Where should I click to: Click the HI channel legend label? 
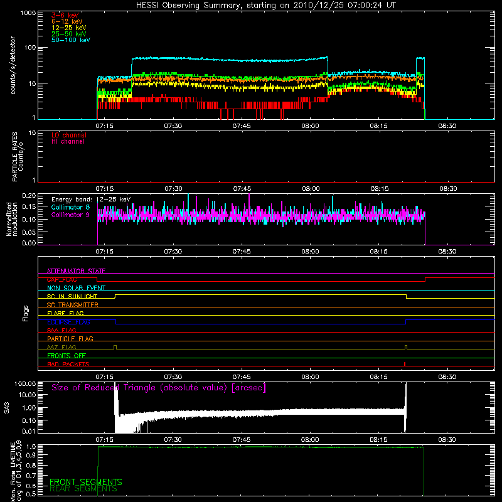pyautogui.click(x=68, y=142)
